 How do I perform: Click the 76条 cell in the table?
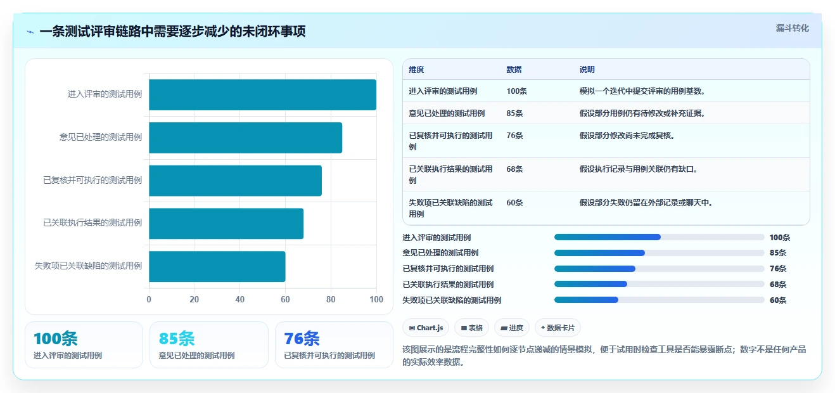pyautogui.click(x=514, y=135)
